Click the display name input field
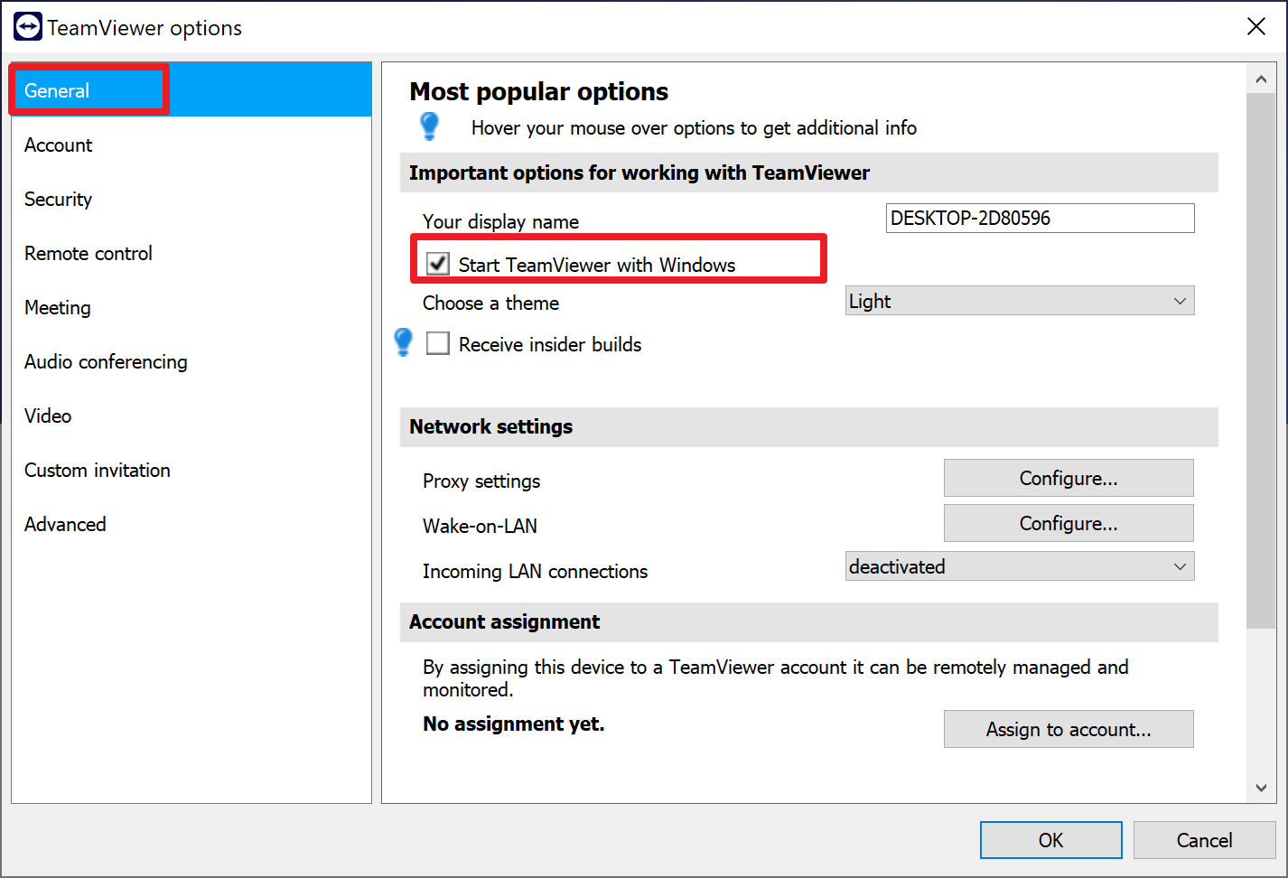Image resolution: width=1288 pixels, height=878 pixels. pyautogui.click(x=1040, y=218)
